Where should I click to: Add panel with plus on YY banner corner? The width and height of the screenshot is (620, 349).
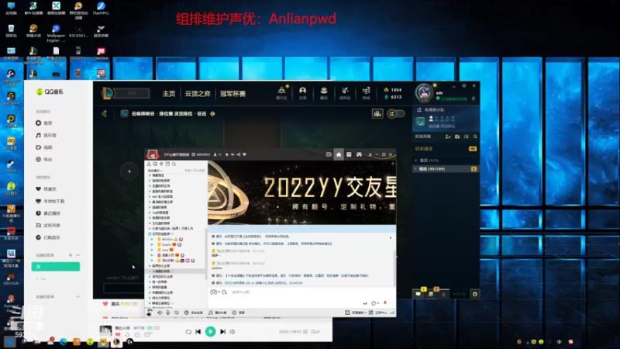[393, 163]
